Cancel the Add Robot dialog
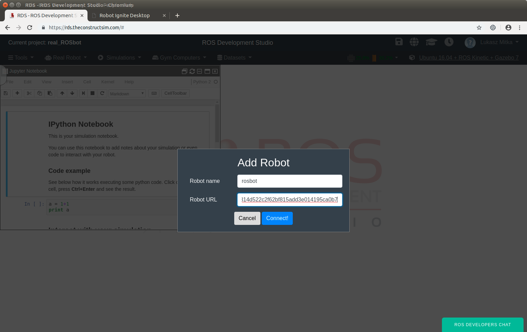The height and width of the screenshot is (332, 527). pyautogui.click(x=247, y=218)
